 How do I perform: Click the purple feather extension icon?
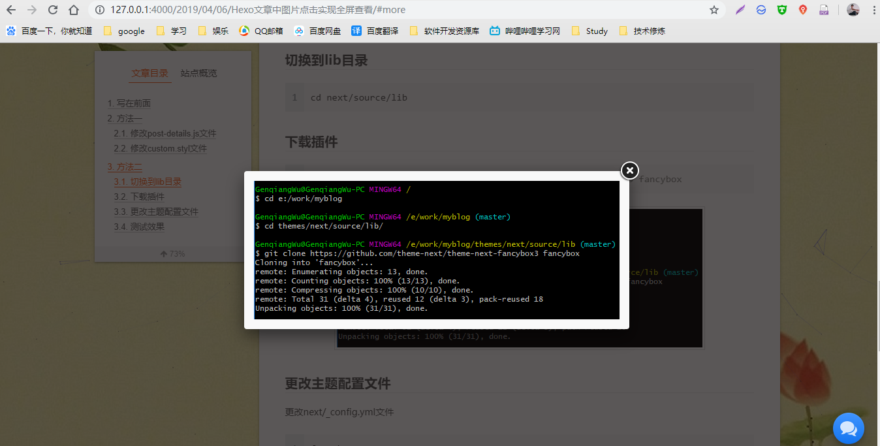pos(740,10)
